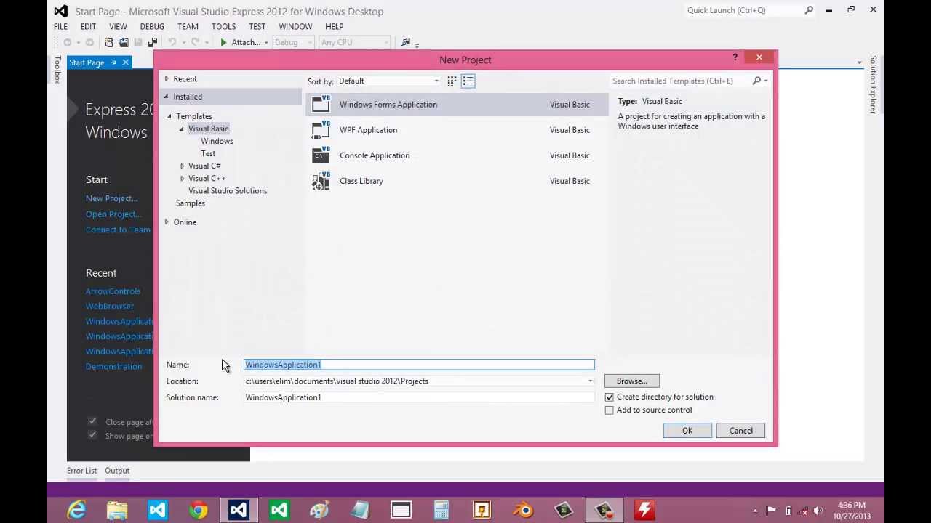Open the ArrowControls recent project link
This screenshot has width=931, height=523.
pyautogui.click(x=113, y=291)
